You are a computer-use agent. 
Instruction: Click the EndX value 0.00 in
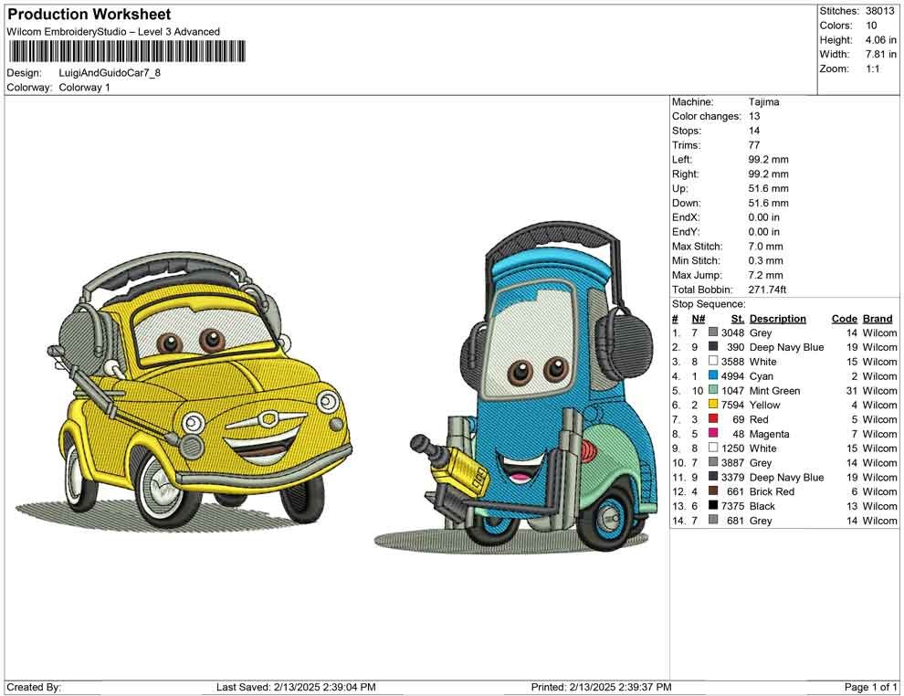point(764,217)
